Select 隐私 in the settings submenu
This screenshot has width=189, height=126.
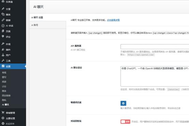click(x=4, y=100)
